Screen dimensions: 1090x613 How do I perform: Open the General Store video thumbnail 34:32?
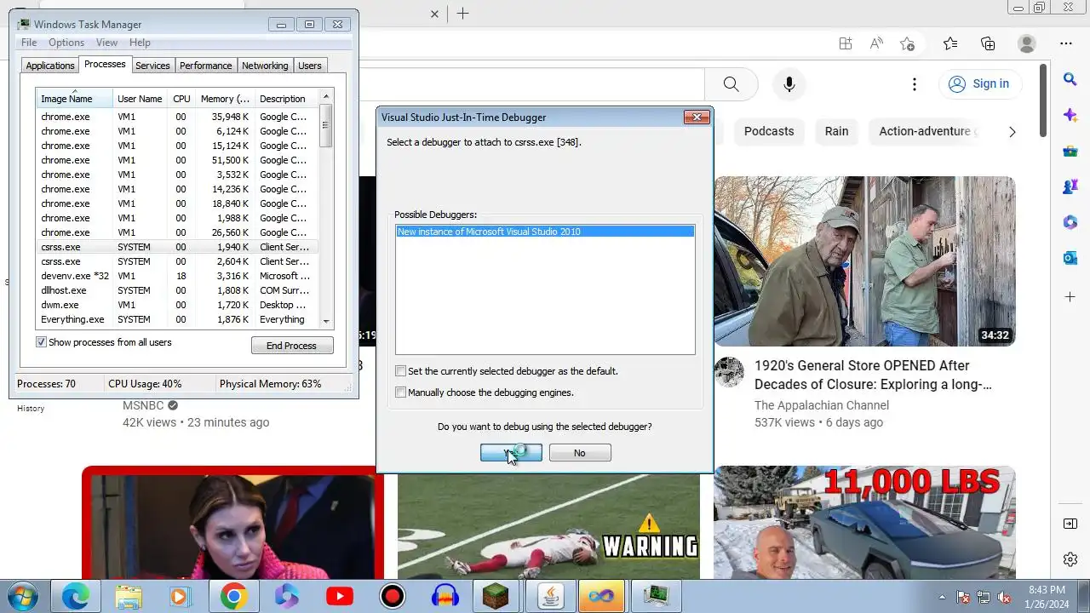pos(864,261)
